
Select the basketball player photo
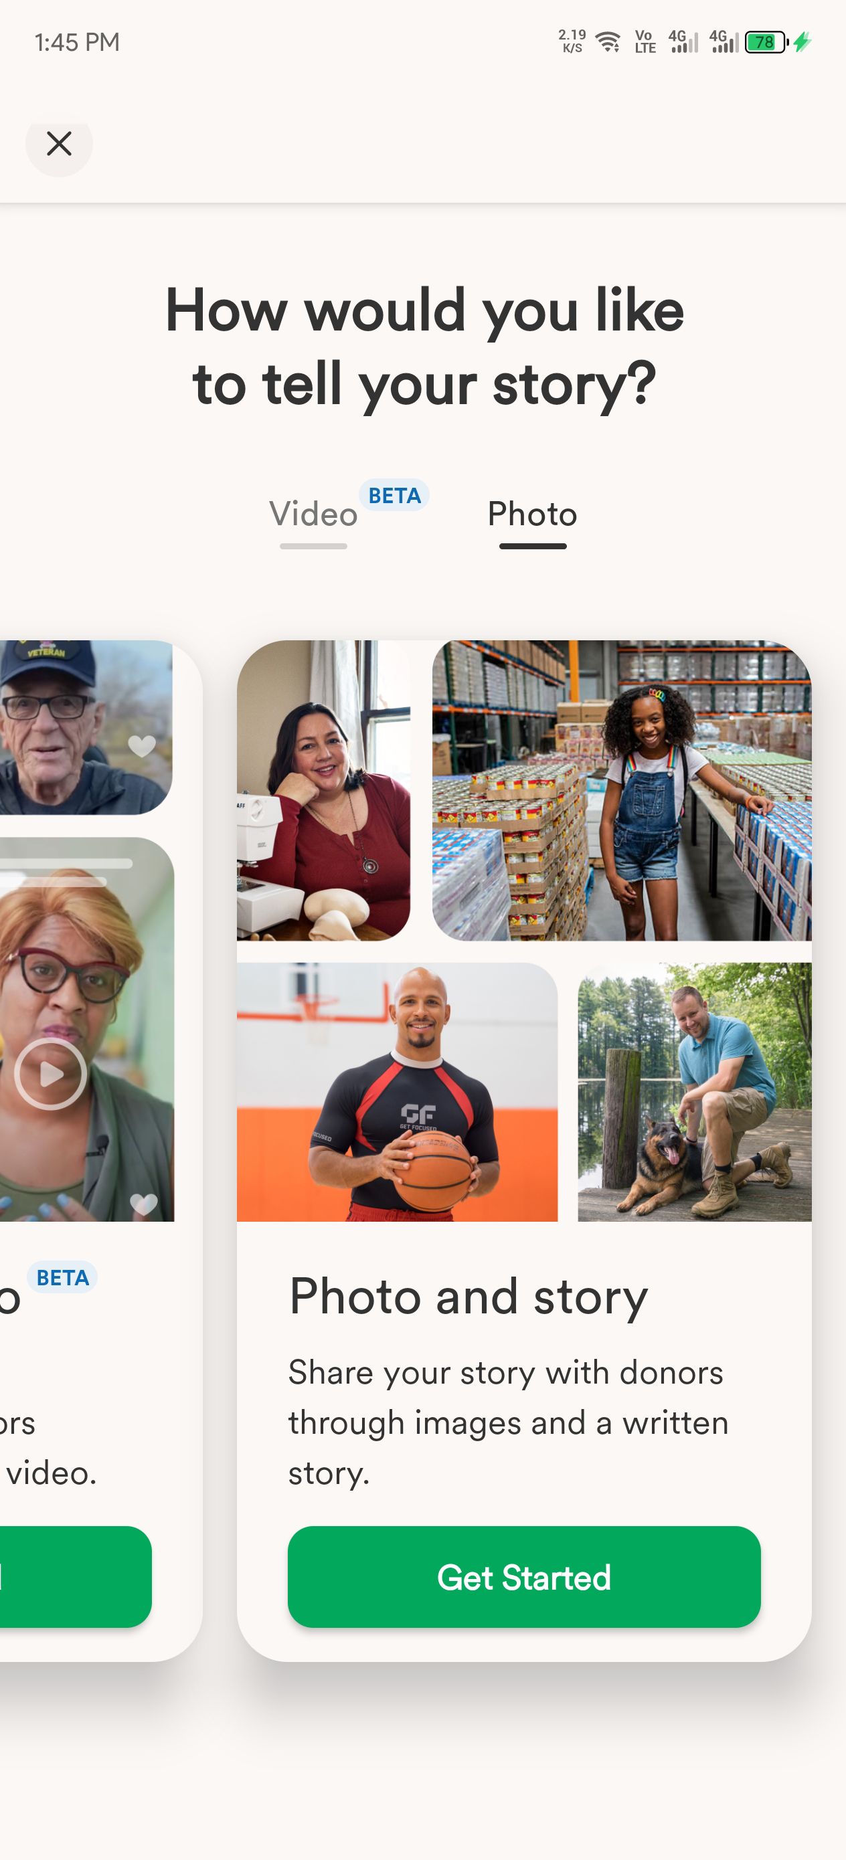[397, 1091]
